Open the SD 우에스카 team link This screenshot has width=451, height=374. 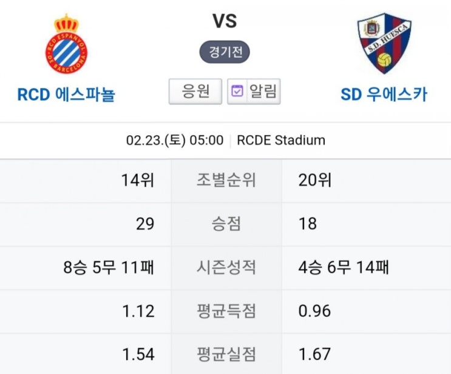pyautogui.click(x=384, y=94)
